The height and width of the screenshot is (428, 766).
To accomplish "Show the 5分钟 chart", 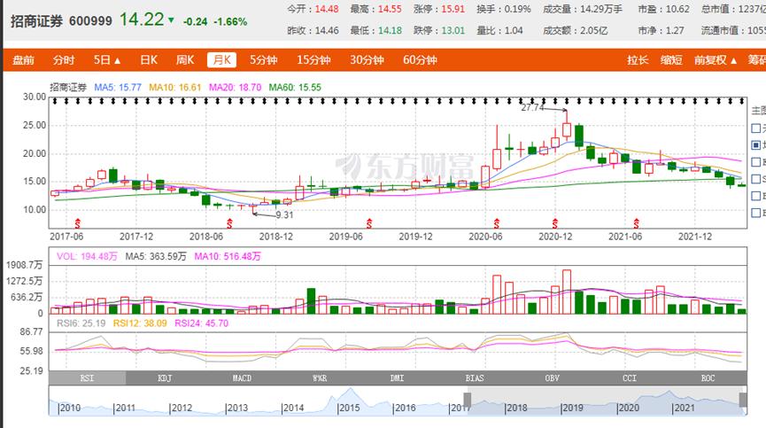I will [263, 60].
